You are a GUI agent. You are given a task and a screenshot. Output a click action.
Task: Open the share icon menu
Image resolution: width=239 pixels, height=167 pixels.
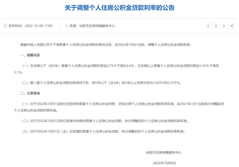[232, 26]
